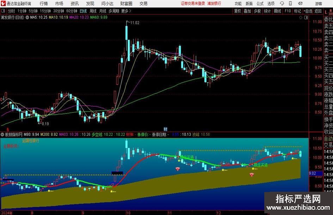Viewport: 333px width, 215px height.
Task: Toggle the right sidebar panel icon
Action: pos(306,18)
